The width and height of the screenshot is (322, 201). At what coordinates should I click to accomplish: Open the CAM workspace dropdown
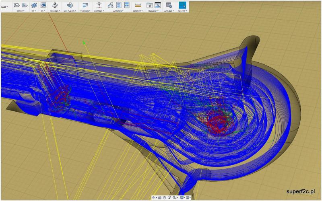click(4, 7)
